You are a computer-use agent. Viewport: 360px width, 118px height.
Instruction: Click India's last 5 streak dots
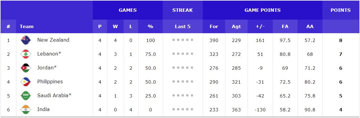pyautogui.click(x=183, y=109)
